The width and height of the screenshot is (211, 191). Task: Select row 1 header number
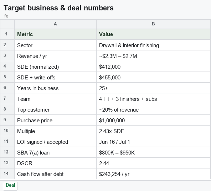[x=7, y=34]
